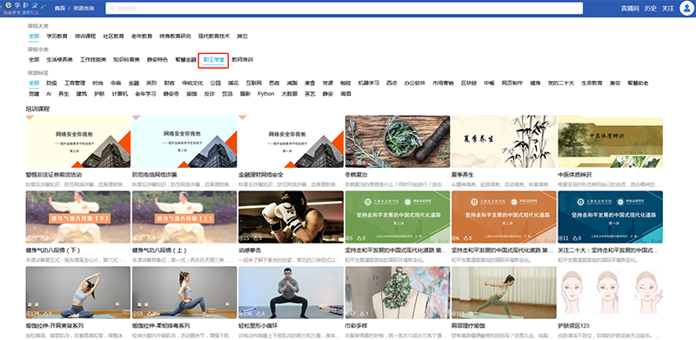Focus the video search input field
The image size is (696, 340).
pyautogui.click(x=344, y=9)
